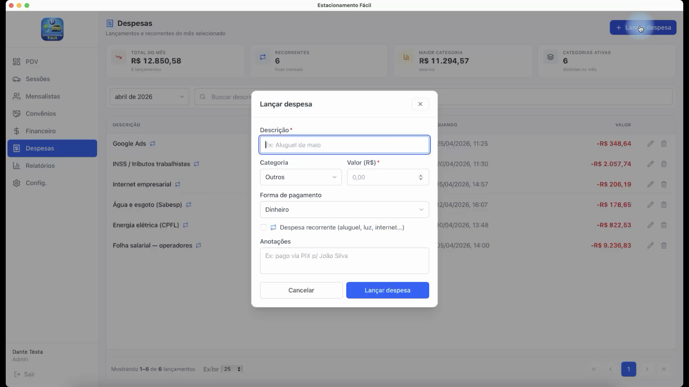The width and height of the screenshot is (689, 387).
Task: Open Config. settings
Action: coord(52,183)
